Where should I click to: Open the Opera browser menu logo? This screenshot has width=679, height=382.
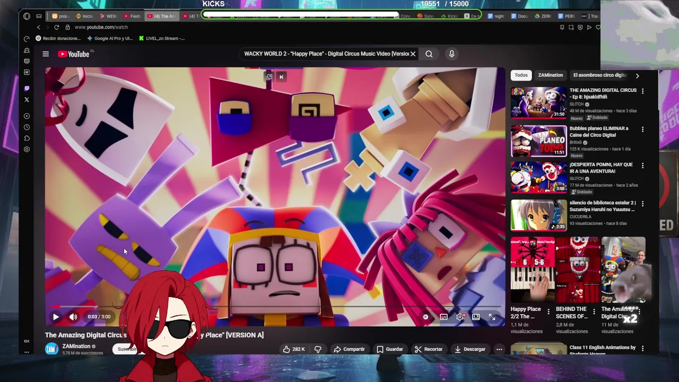tap(27, 16)
